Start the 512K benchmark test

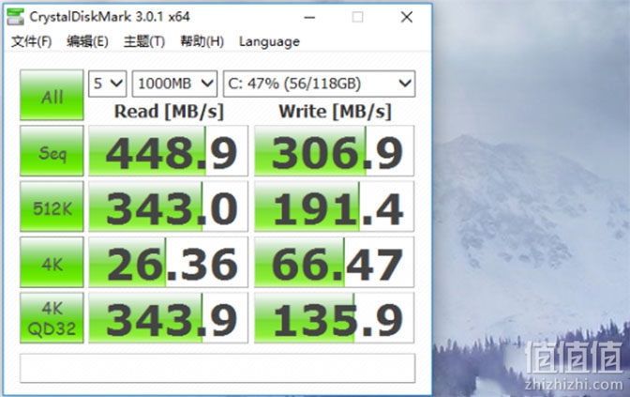[x=52, y=206]
